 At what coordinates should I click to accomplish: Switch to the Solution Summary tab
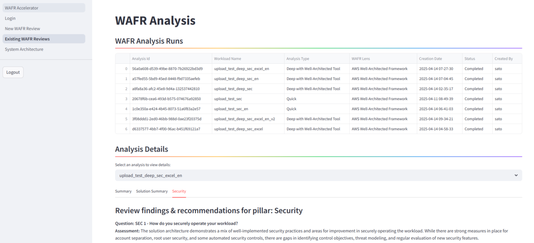pyautogui.click(x=152, y=191)
